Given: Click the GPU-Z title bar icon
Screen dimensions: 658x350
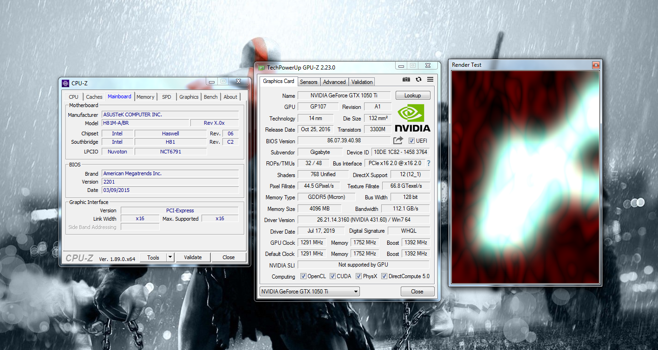Looking at the screenshot, I should 261,68.
